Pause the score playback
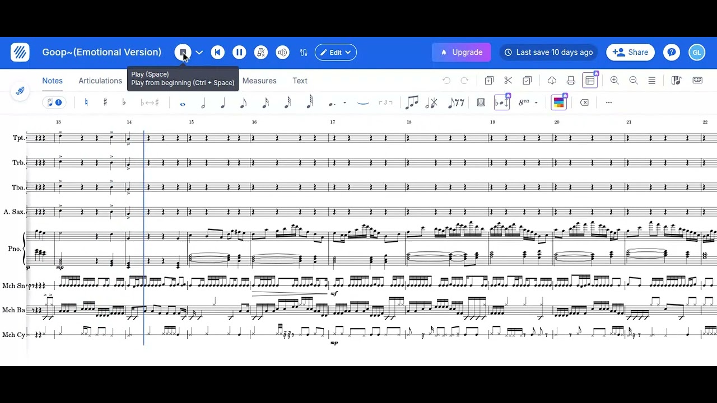Viewport: 717px width, 403px height. tap(239, 53)
